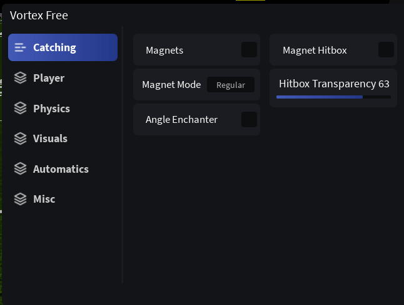
Task: Click the layers icon beside Automatics
Action: coord(21,169)
